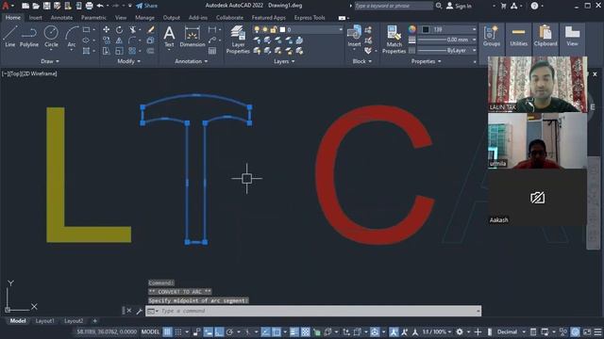Open the Clipboard panel button
The height and width of the screenshot is (339, 604).
(545, 37)
